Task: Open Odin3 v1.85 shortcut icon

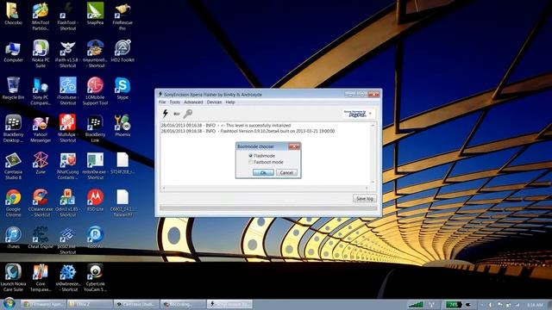Action: pos(67,203)
